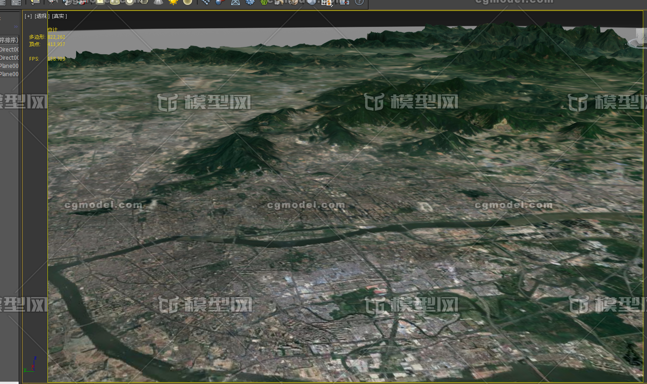Click the green grass icon in toolbar
Screen dimensions: 647x384
264,2
